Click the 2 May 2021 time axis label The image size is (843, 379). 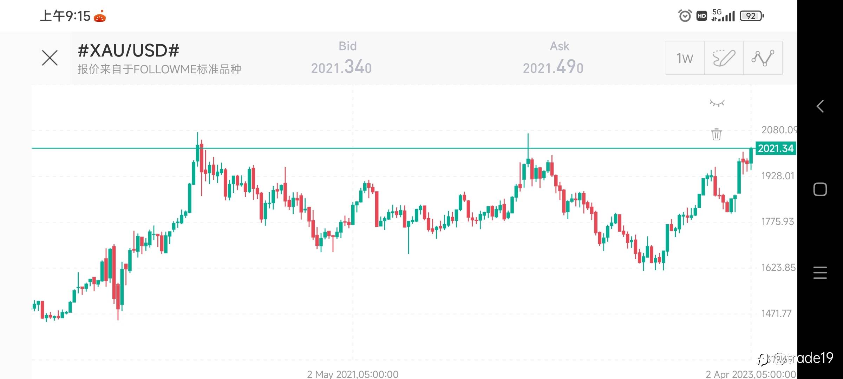[x=353, y=374]
